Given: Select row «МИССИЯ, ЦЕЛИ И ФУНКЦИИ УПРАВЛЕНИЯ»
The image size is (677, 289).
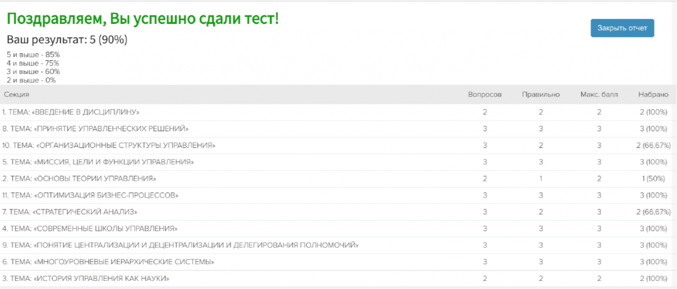Looking at the screenshot, I should (338, 162).
